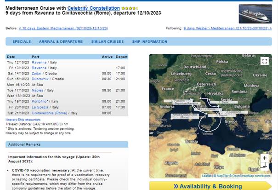Click the cruise ship thumbnail photo

coord(255,14)
